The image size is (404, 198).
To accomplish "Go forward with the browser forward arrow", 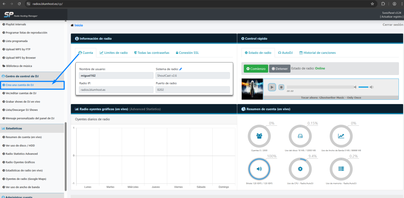I will click(x=11, y=4).
